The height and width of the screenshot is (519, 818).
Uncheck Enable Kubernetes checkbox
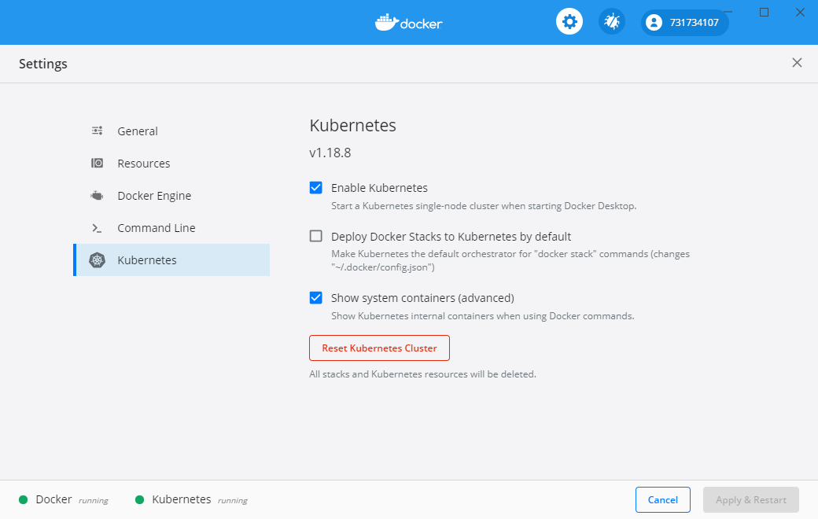315,188
